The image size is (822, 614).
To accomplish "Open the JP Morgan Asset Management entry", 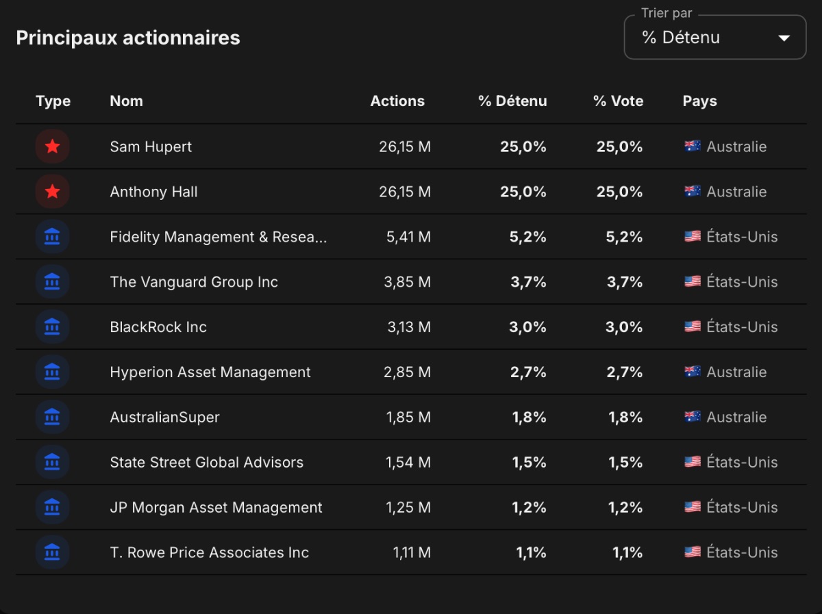I will tap(216, 508).
